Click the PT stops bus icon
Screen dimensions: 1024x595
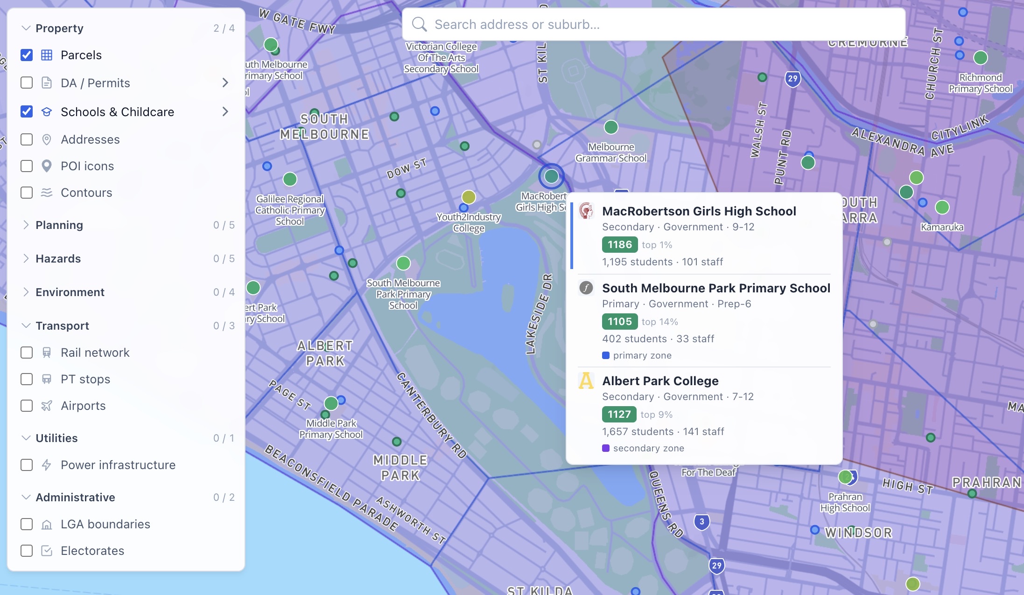coord(47,379)
